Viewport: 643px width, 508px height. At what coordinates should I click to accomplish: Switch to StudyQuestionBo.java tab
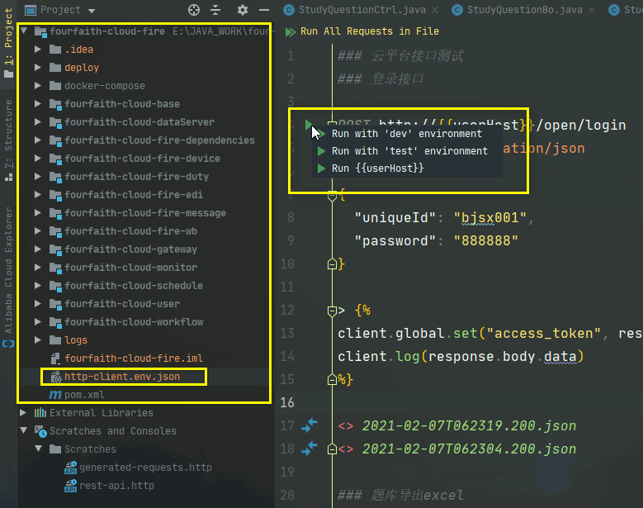point(524,10)
